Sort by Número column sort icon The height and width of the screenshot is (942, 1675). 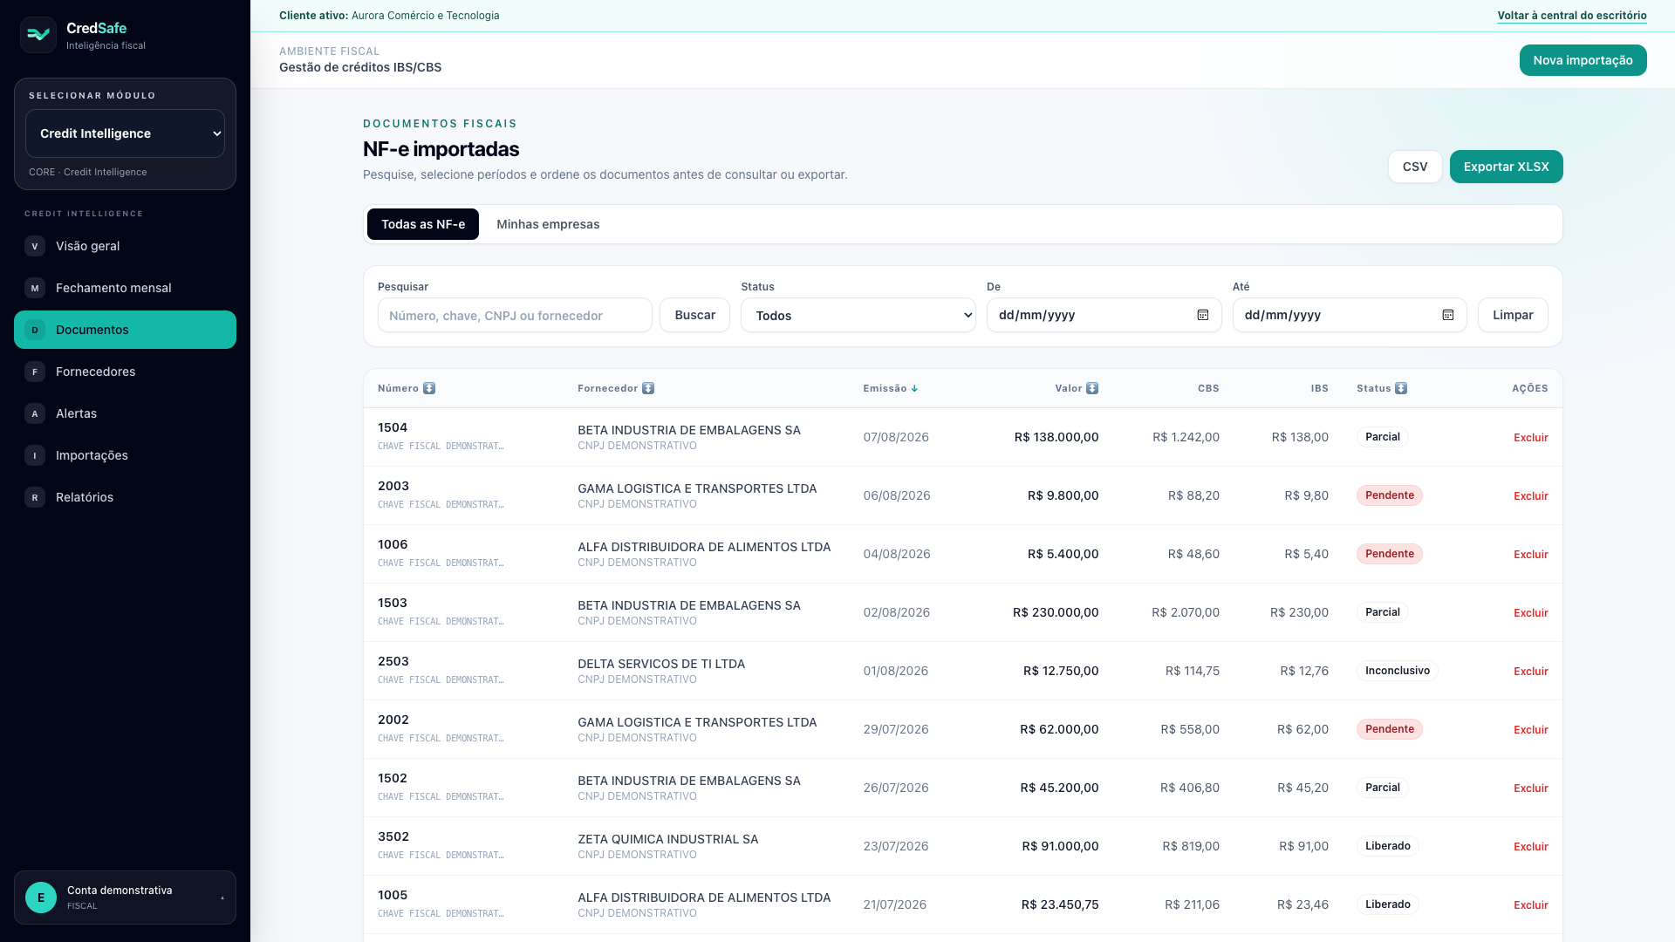(x=429, y=388)
